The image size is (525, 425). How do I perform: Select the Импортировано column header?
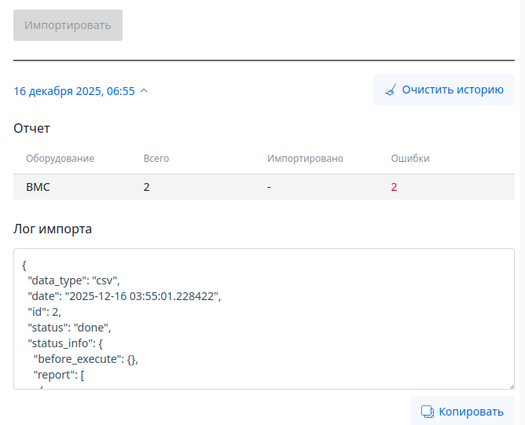305,159
